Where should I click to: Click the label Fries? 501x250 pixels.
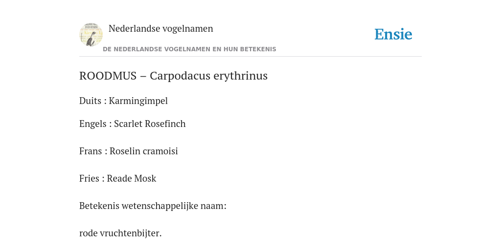pyautogui.click(x=89, y=179)
